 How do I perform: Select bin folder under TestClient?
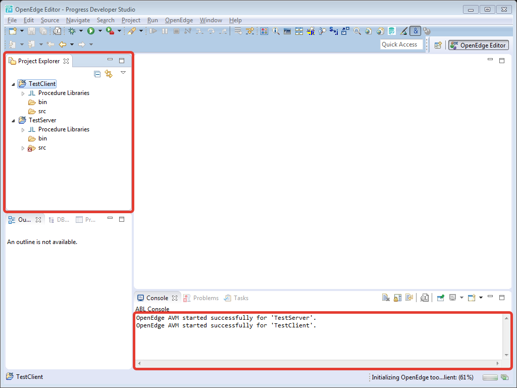(37, 102)
